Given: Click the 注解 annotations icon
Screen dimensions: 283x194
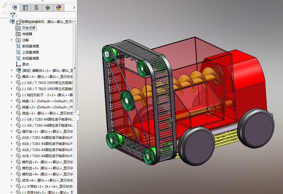Looking at the screenshot, I should pos(18,40).
